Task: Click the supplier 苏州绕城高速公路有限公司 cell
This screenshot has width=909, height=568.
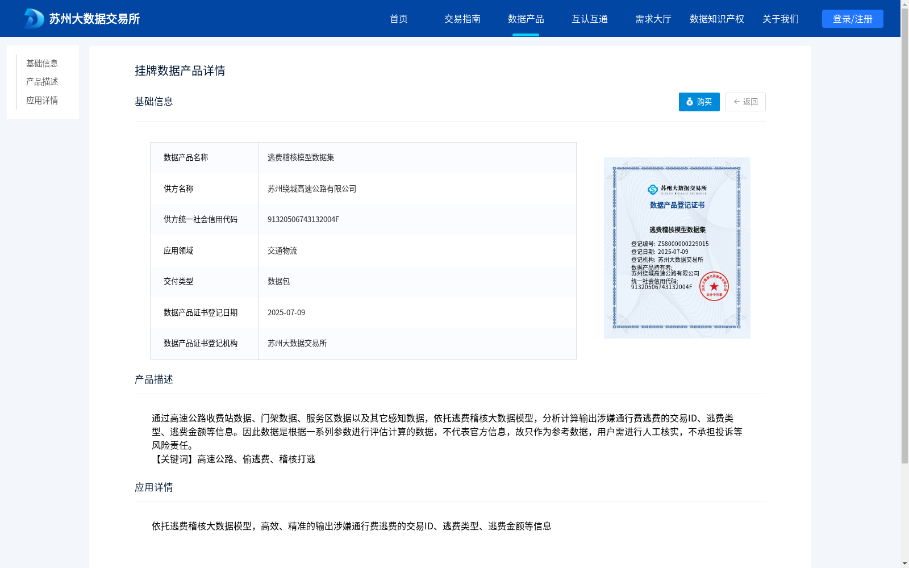Action: [x=418, y=189]
